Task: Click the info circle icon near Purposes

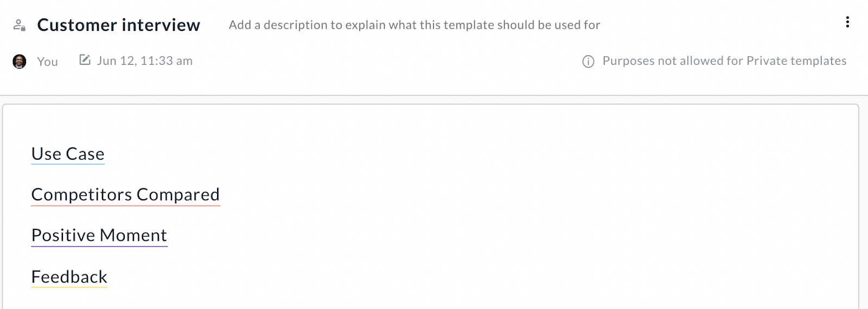Action: pyautogui.click(x=588, y=61)
